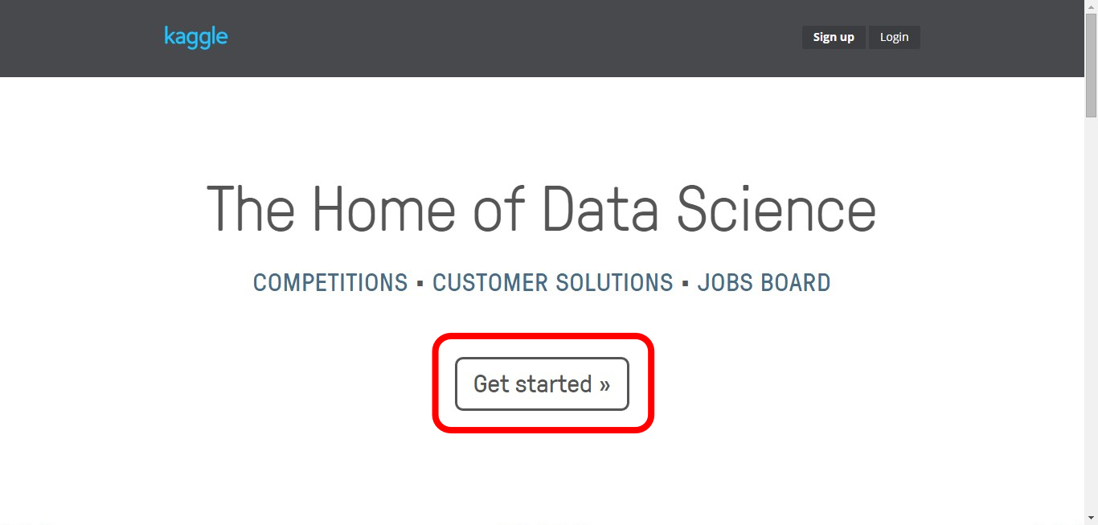Click the scrollbar down arrow

pos(1091,518)
